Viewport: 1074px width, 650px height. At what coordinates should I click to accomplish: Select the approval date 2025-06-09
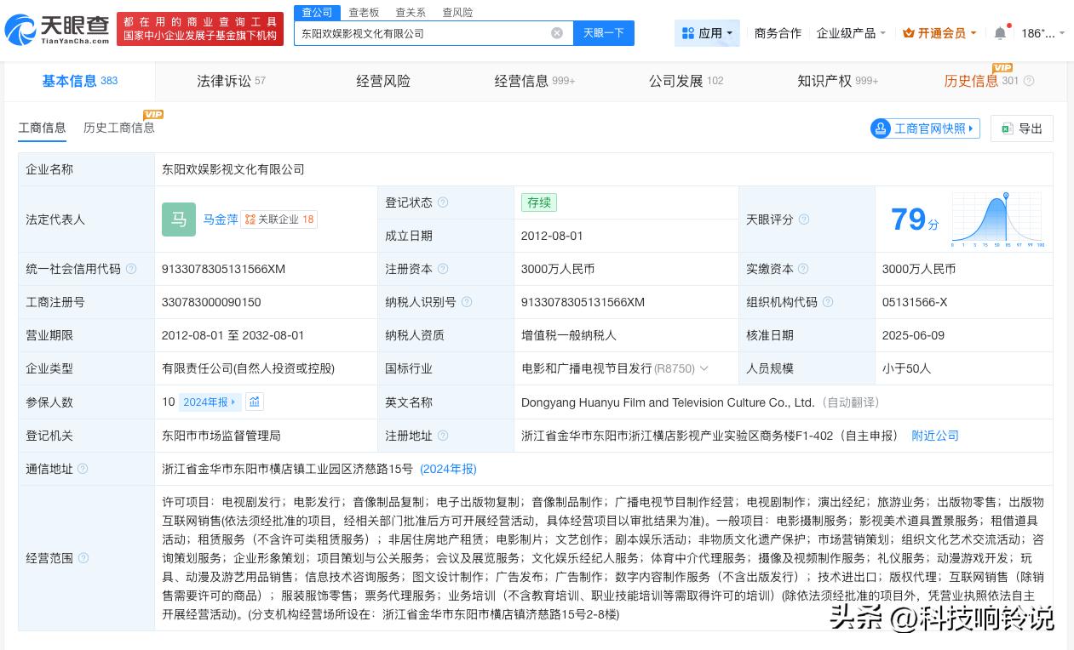914,335
